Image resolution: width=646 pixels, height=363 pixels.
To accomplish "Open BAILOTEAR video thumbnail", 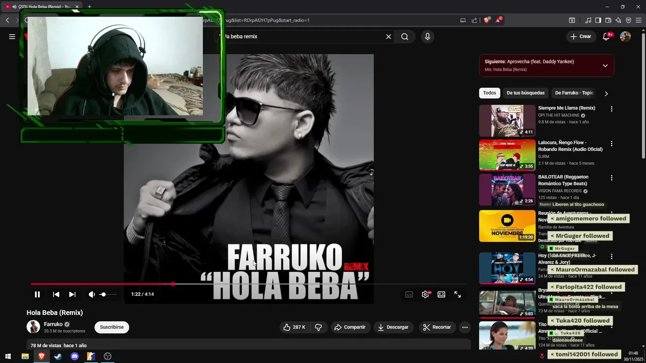I will click(507, 190).
